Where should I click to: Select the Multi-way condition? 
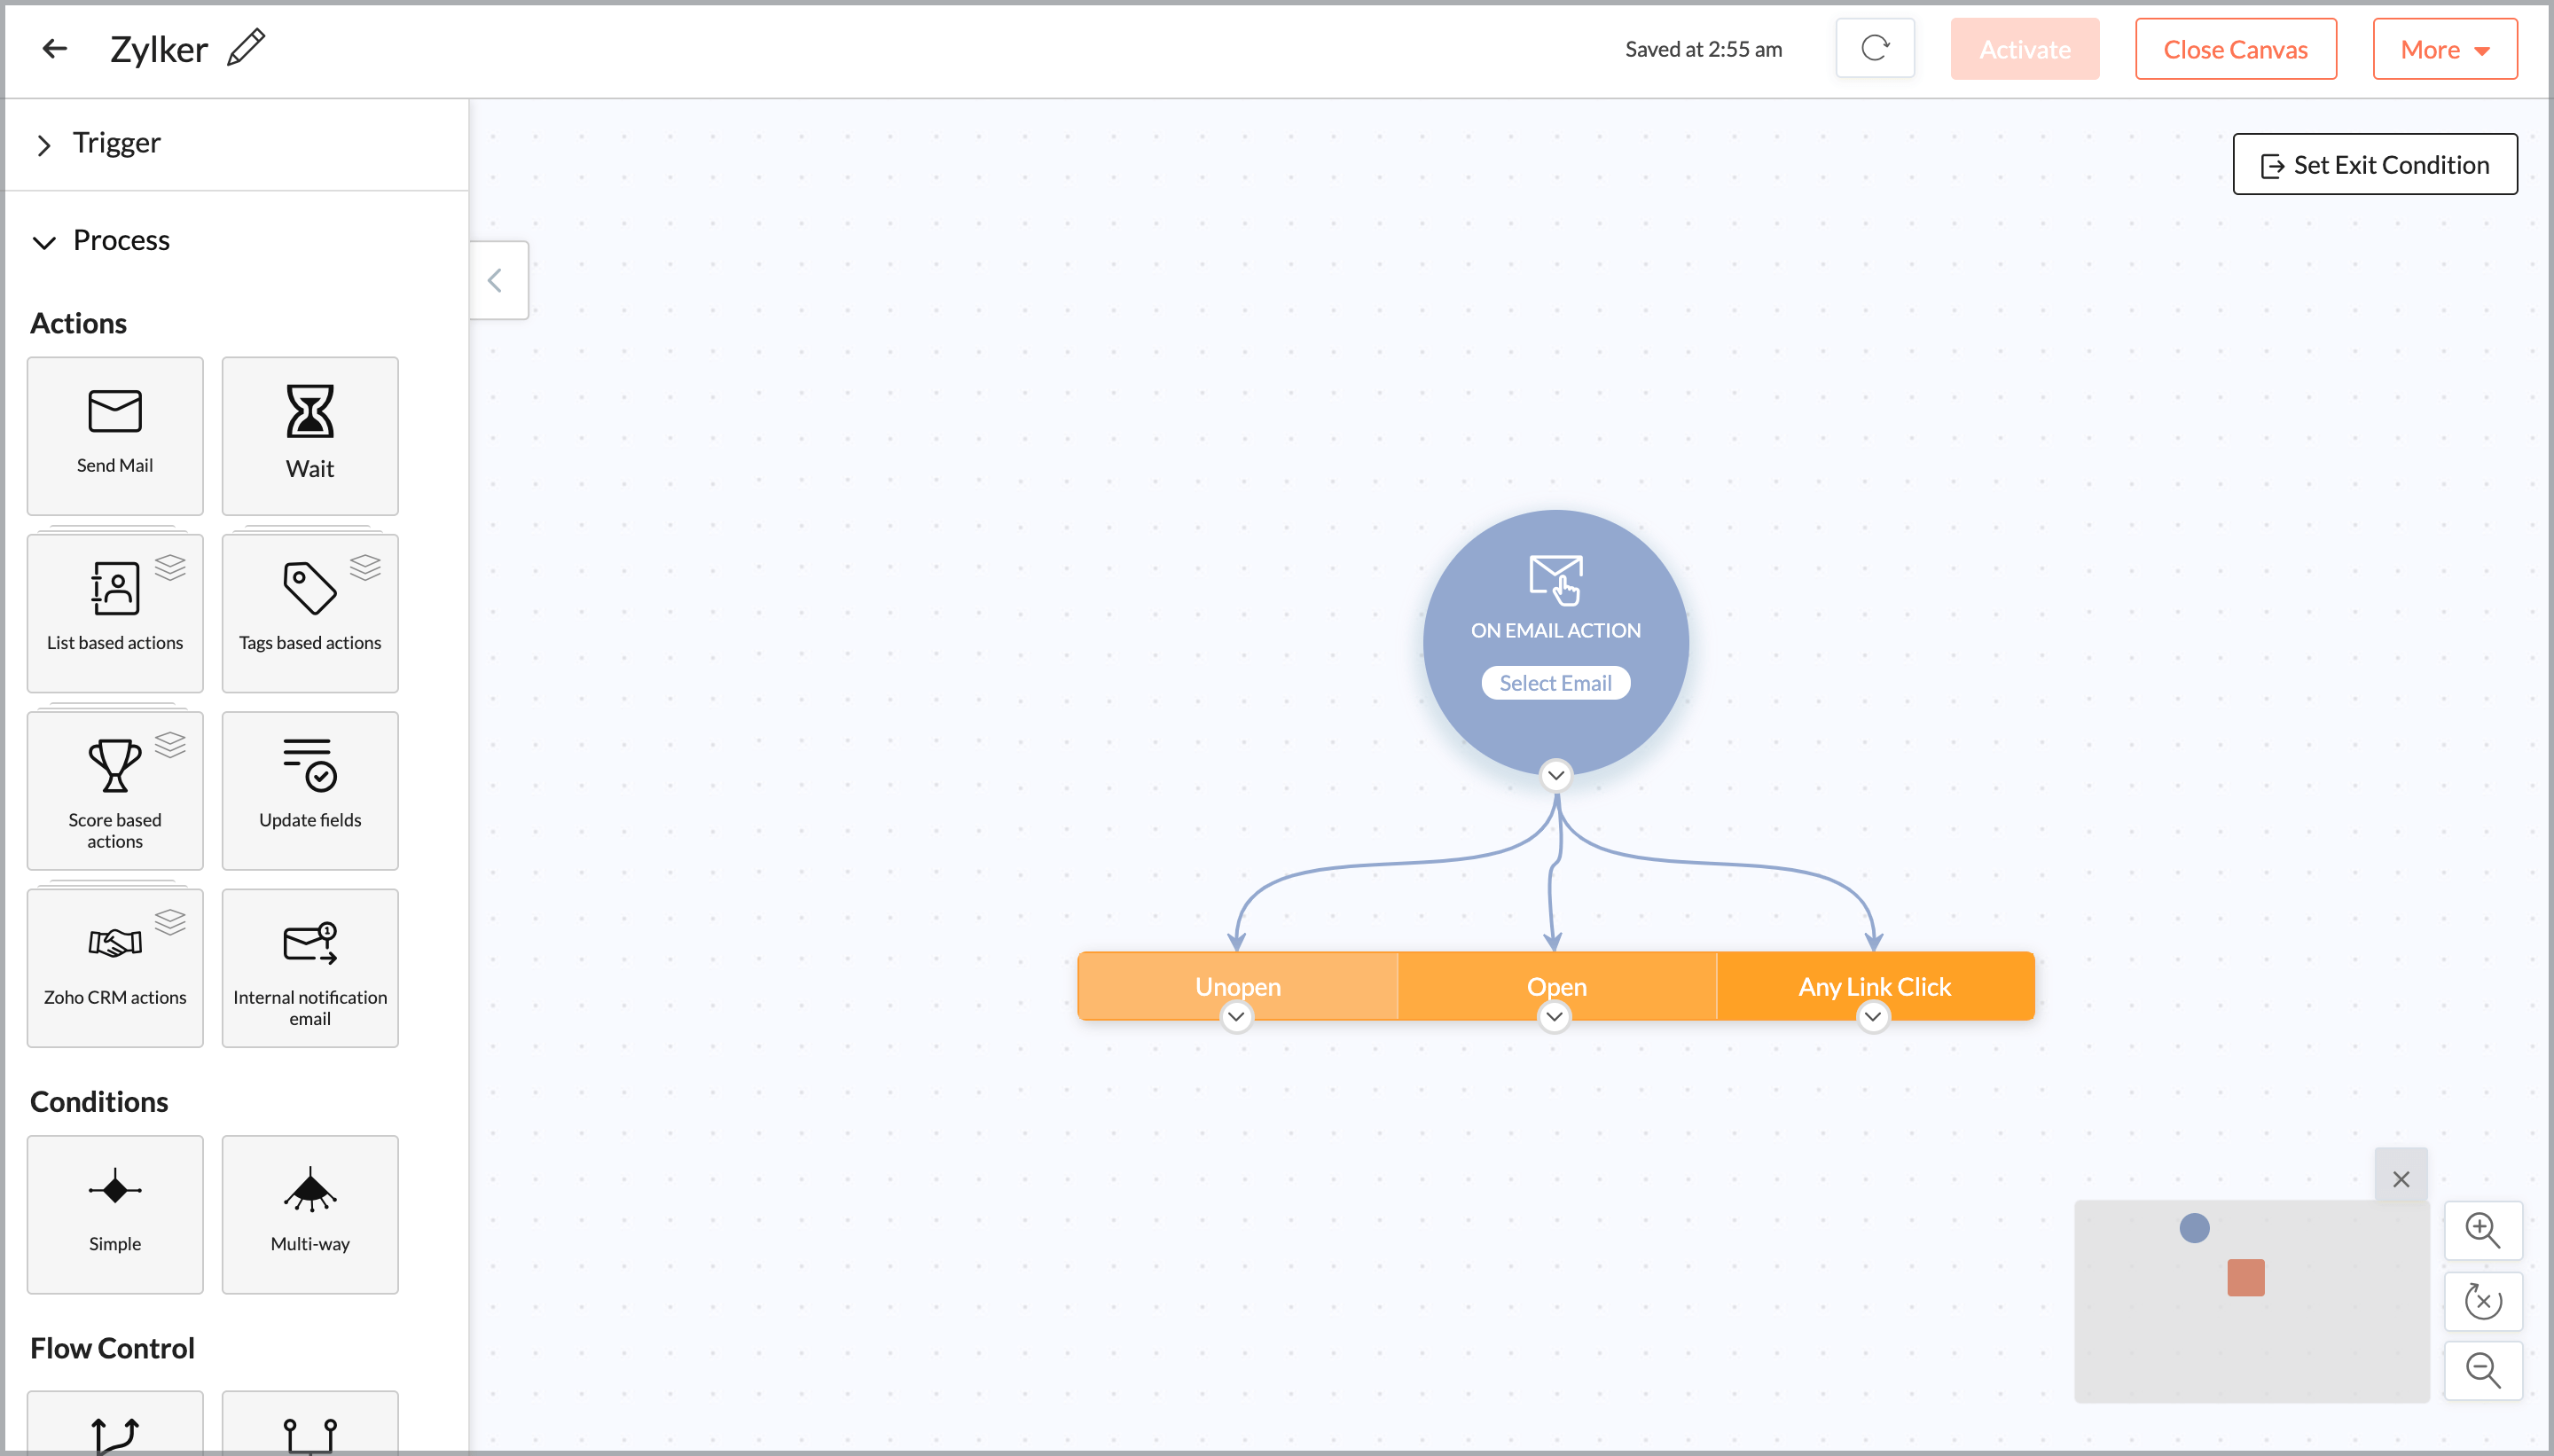pos(310,1213)
